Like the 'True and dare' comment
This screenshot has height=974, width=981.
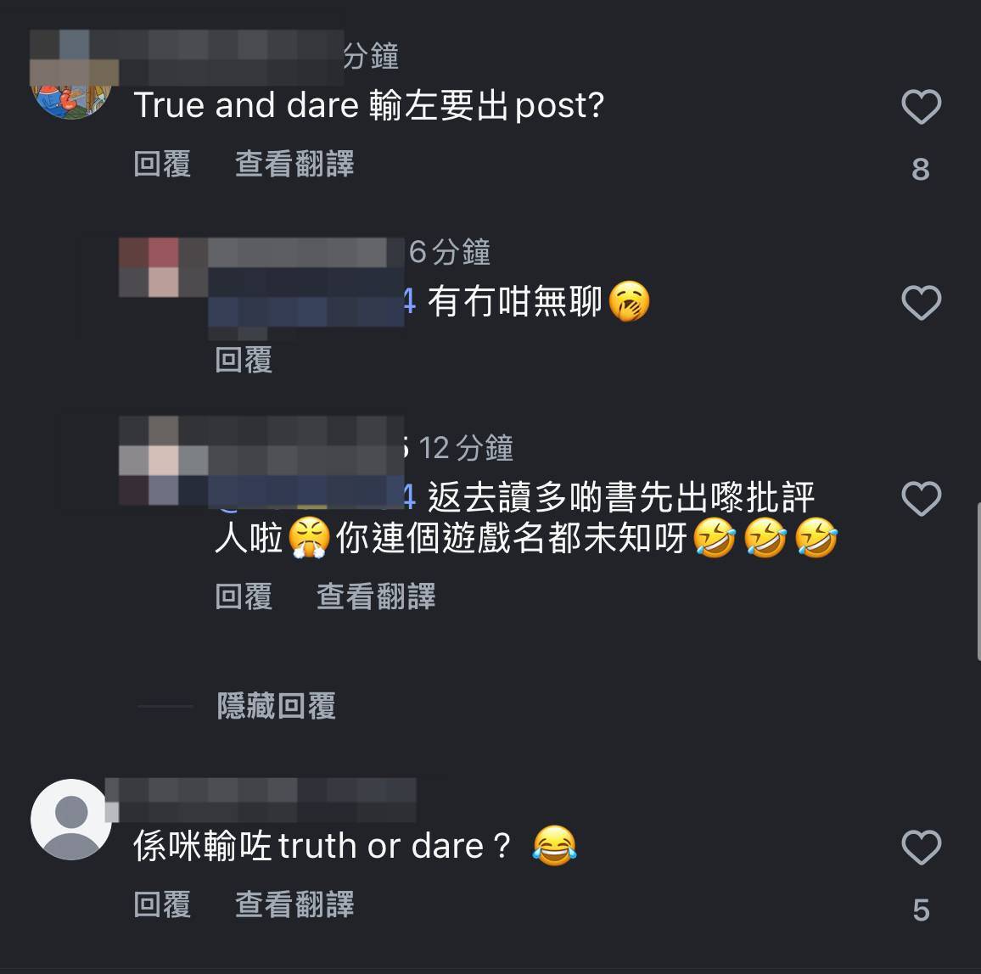coord(921,106)
